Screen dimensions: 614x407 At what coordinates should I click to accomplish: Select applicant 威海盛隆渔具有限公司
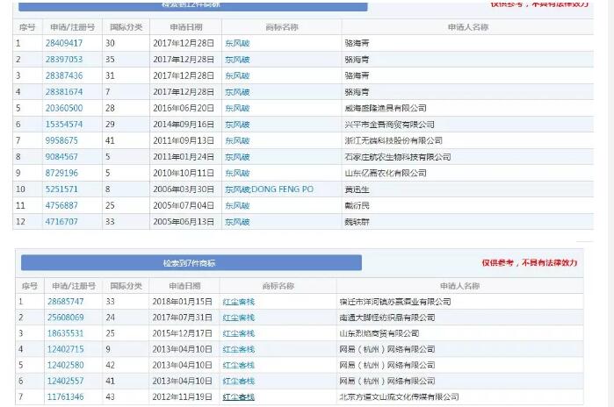[386, 108]
